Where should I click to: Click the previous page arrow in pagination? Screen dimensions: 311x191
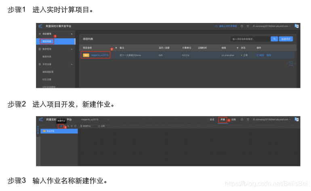pyautogui.click(x=287, y=64)
